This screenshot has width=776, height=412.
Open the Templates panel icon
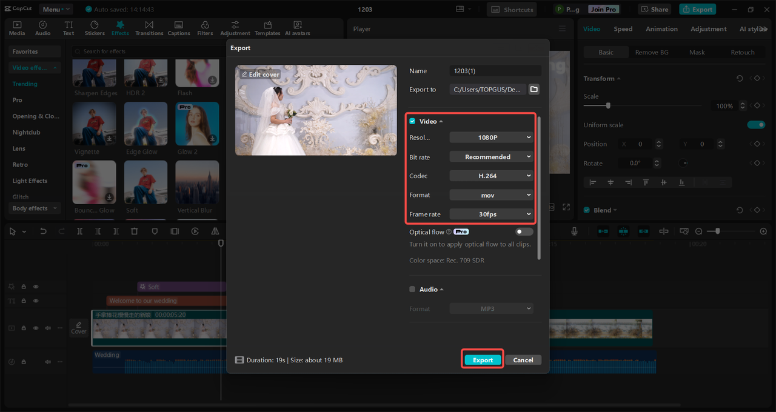pos(267,25)
